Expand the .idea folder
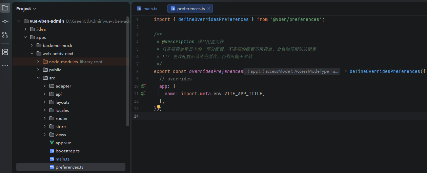 coord(25,29)
